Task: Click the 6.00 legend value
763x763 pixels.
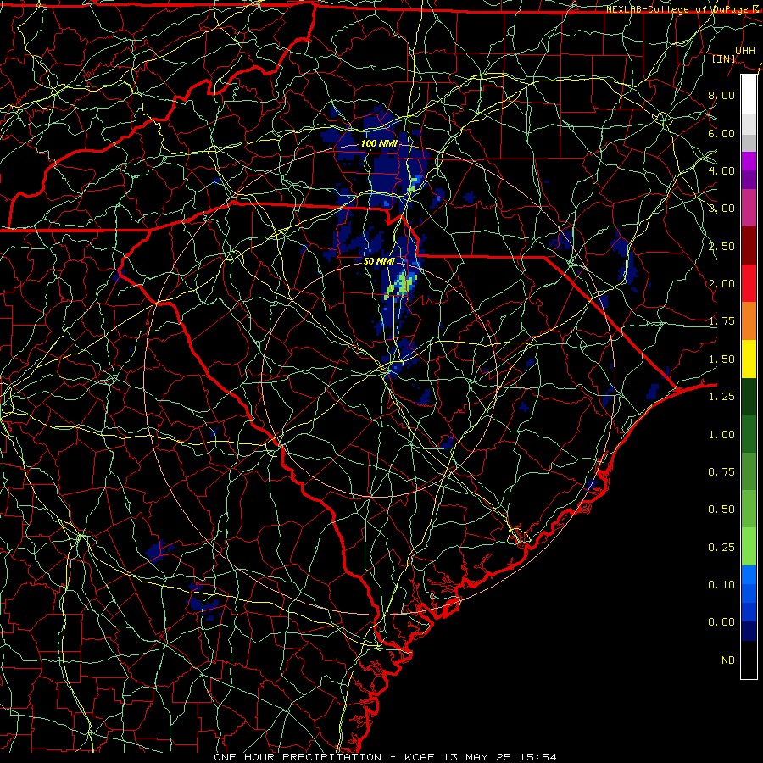Action: click(x=721, y=133)
